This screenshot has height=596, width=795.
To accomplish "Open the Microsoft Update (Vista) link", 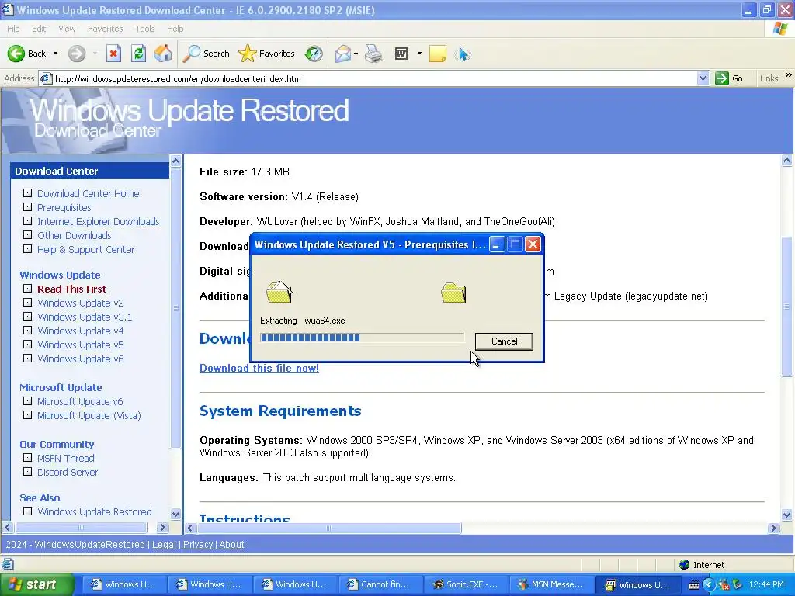I will tap(89, 416).
